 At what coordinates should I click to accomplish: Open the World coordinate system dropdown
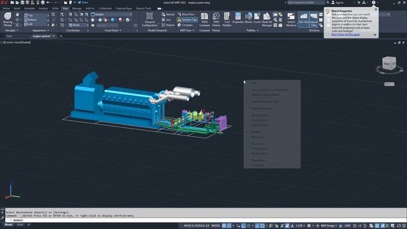coord(78,25)
